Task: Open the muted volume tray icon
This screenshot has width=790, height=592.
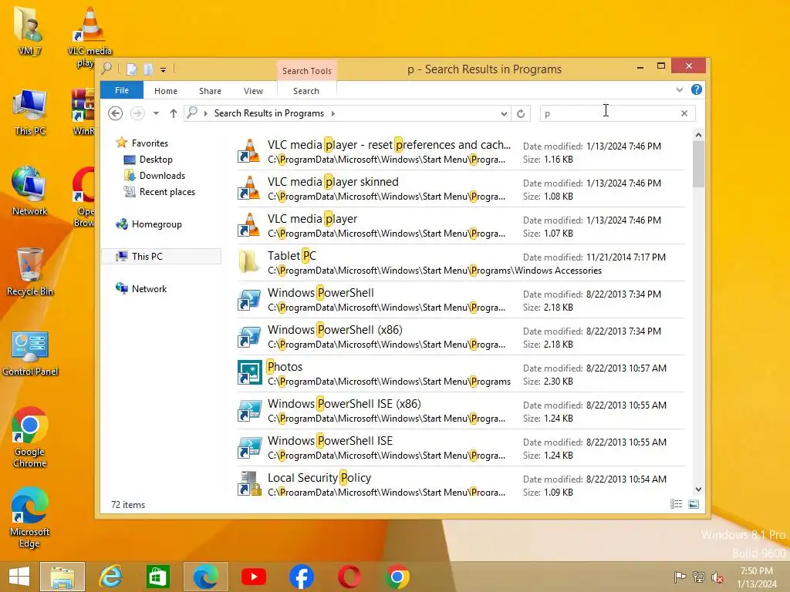Action: 717,577
